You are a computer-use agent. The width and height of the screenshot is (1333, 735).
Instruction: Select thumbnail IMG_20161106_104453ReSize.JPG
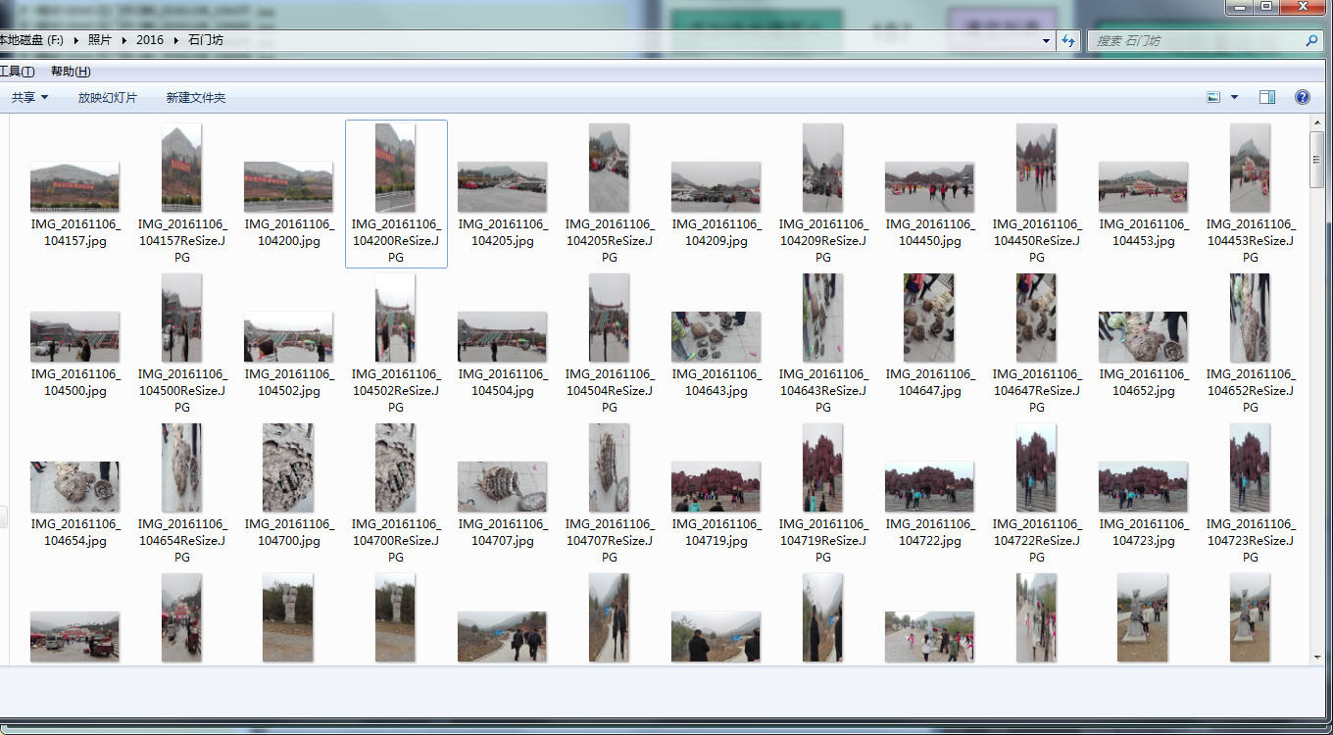click(1250, 168)
